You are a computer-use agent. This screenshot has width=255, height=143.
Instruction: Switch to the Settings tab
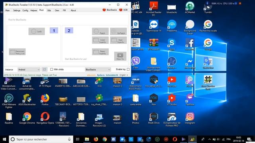point(17,10)
